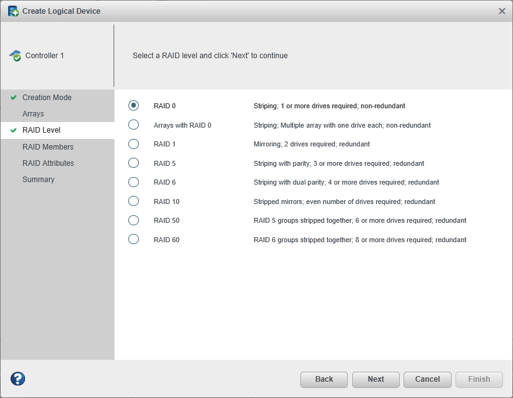
Task: Click the Controller 1 icon
Action: 15,56
